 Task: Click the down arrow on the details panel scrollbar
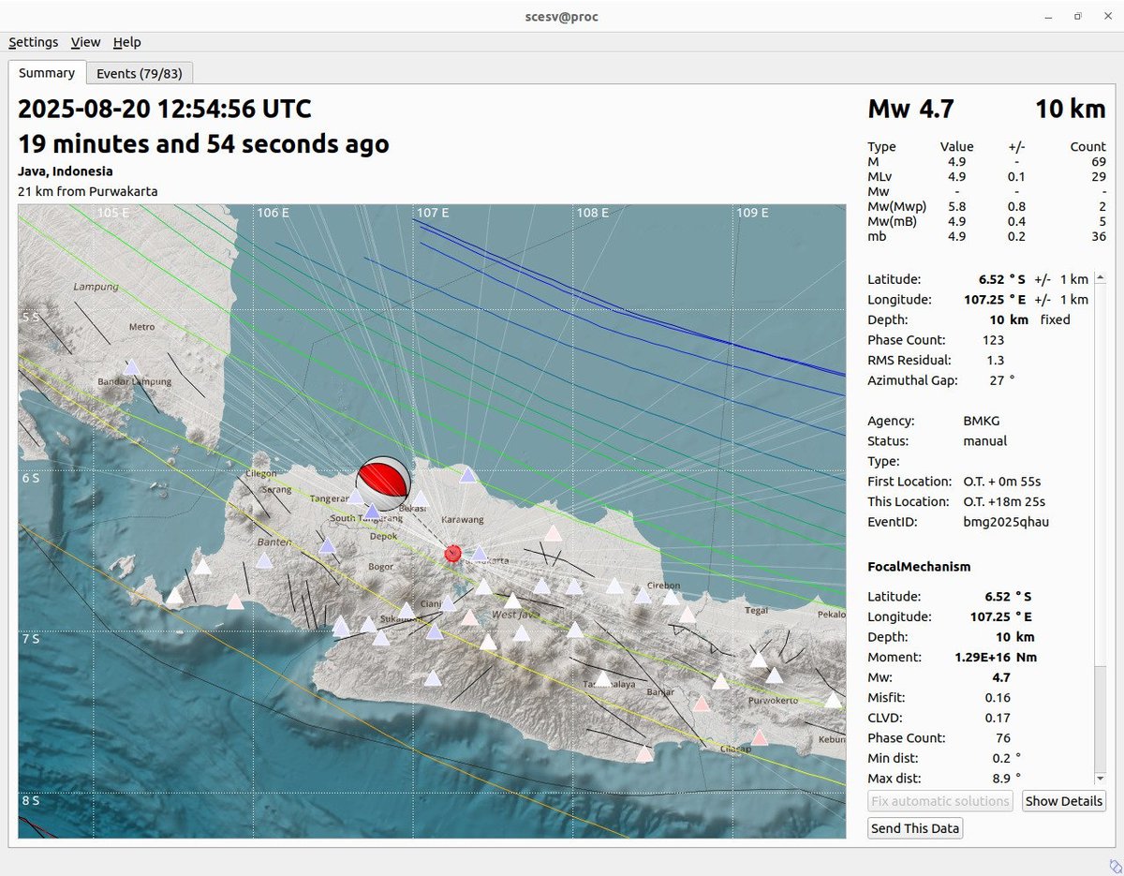click(1098, 778)
